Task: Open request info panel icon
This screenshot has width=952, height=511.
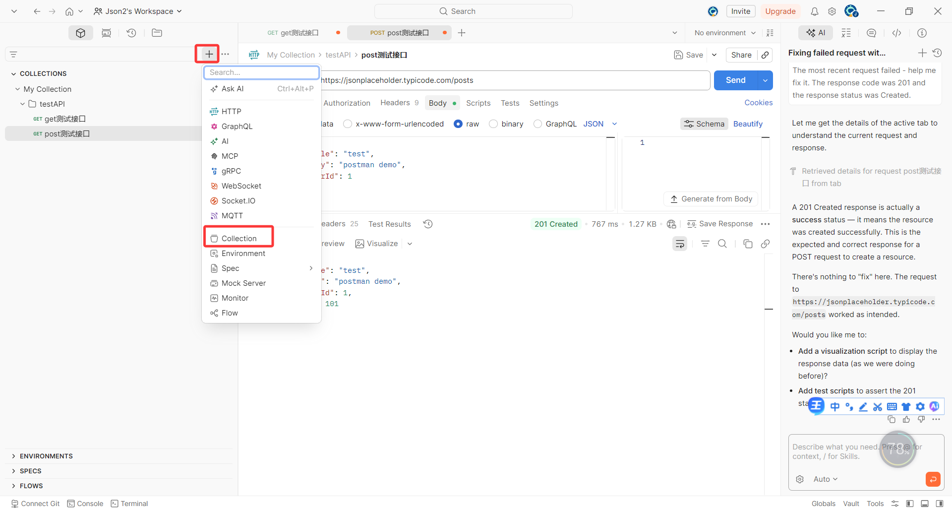Action: pyautogui.click(x=922, y=33)
